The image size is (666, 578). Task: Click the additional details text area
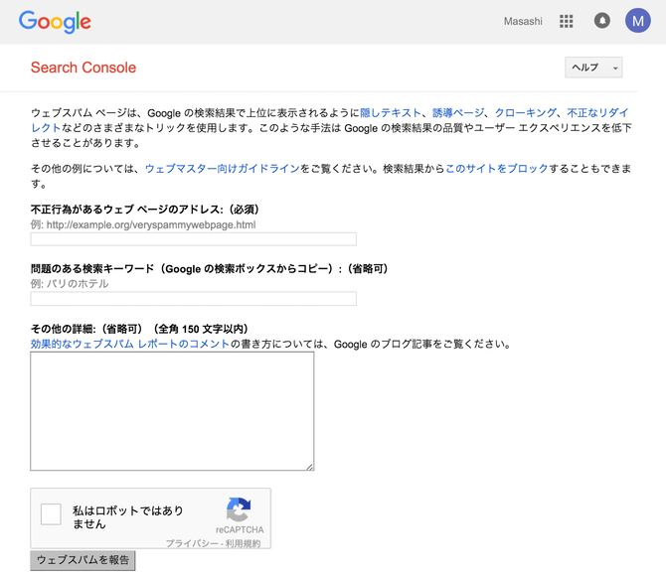(172, 411)
